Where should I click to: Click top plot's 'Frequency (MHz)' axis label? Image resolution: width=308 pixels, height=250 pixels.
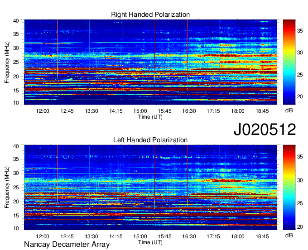(x=7, y=62)
